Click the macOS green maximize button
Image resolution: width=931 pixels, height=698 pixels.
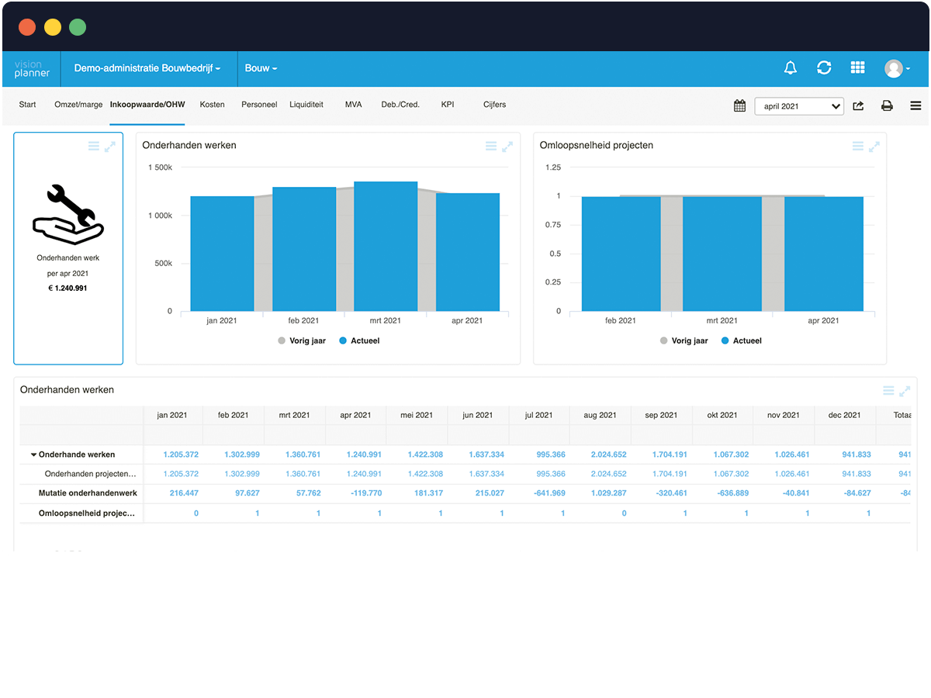coord(78,27)
